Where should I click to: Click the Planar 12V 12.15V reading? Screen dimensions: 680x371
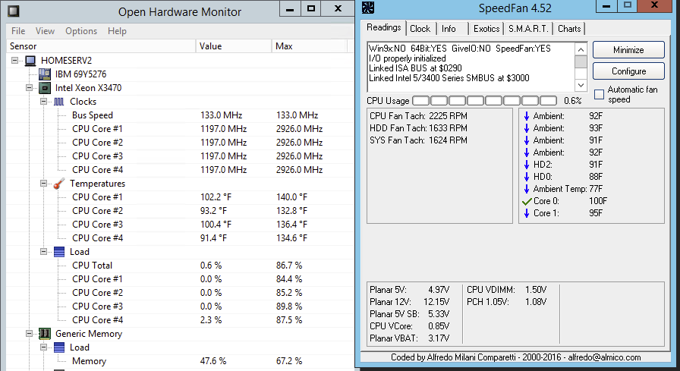pos(409,302)
